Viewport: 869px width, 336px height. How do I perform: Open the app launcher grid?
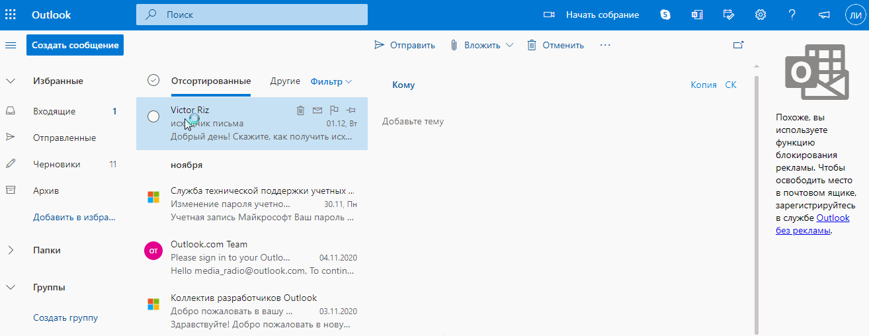point(11,15)
